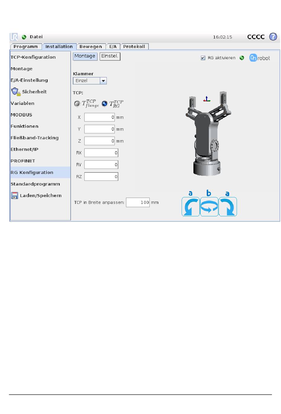
Task: Click the Laden/Speichern disk icon
Action: pyautogui.click(x=14, y=196)
